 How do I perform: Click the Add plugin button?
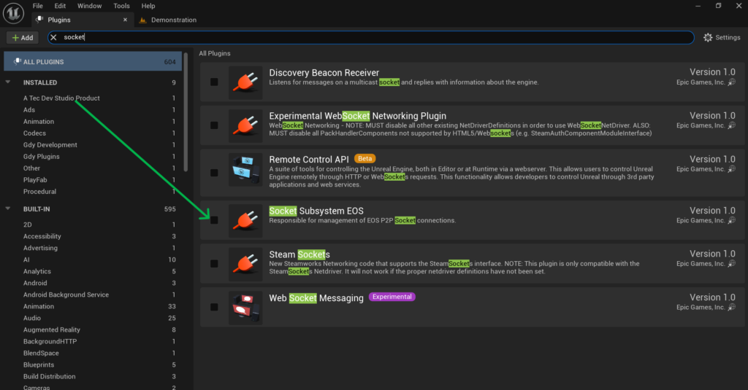click(23, 38)
